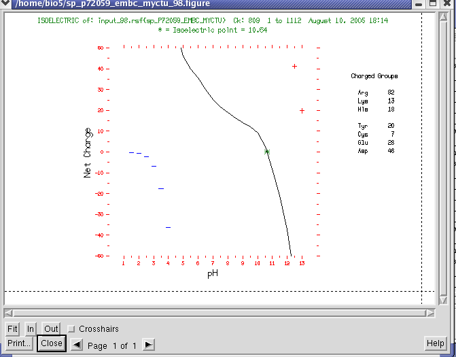Click the Charged Groups legend heading
456x357 pixels.
[374, 76]
